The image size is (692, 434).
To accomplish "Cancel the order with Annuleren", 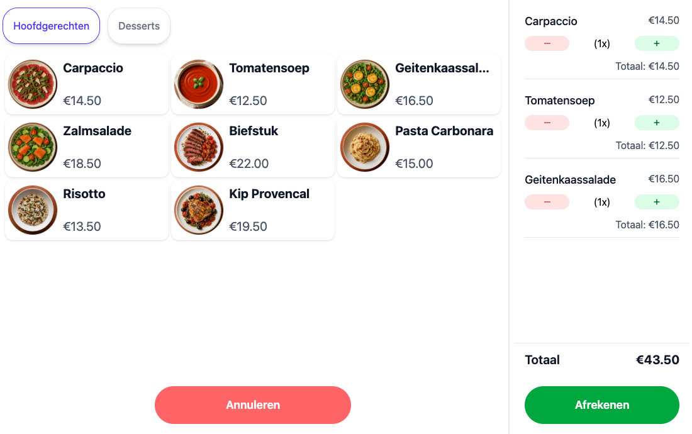I will 253,405.
